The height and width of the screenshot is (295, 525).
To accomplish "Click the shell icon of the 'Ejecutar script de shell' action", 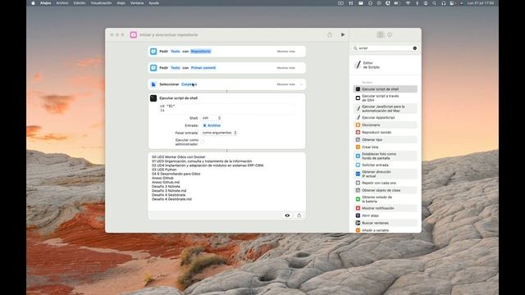I will point(153,98).
